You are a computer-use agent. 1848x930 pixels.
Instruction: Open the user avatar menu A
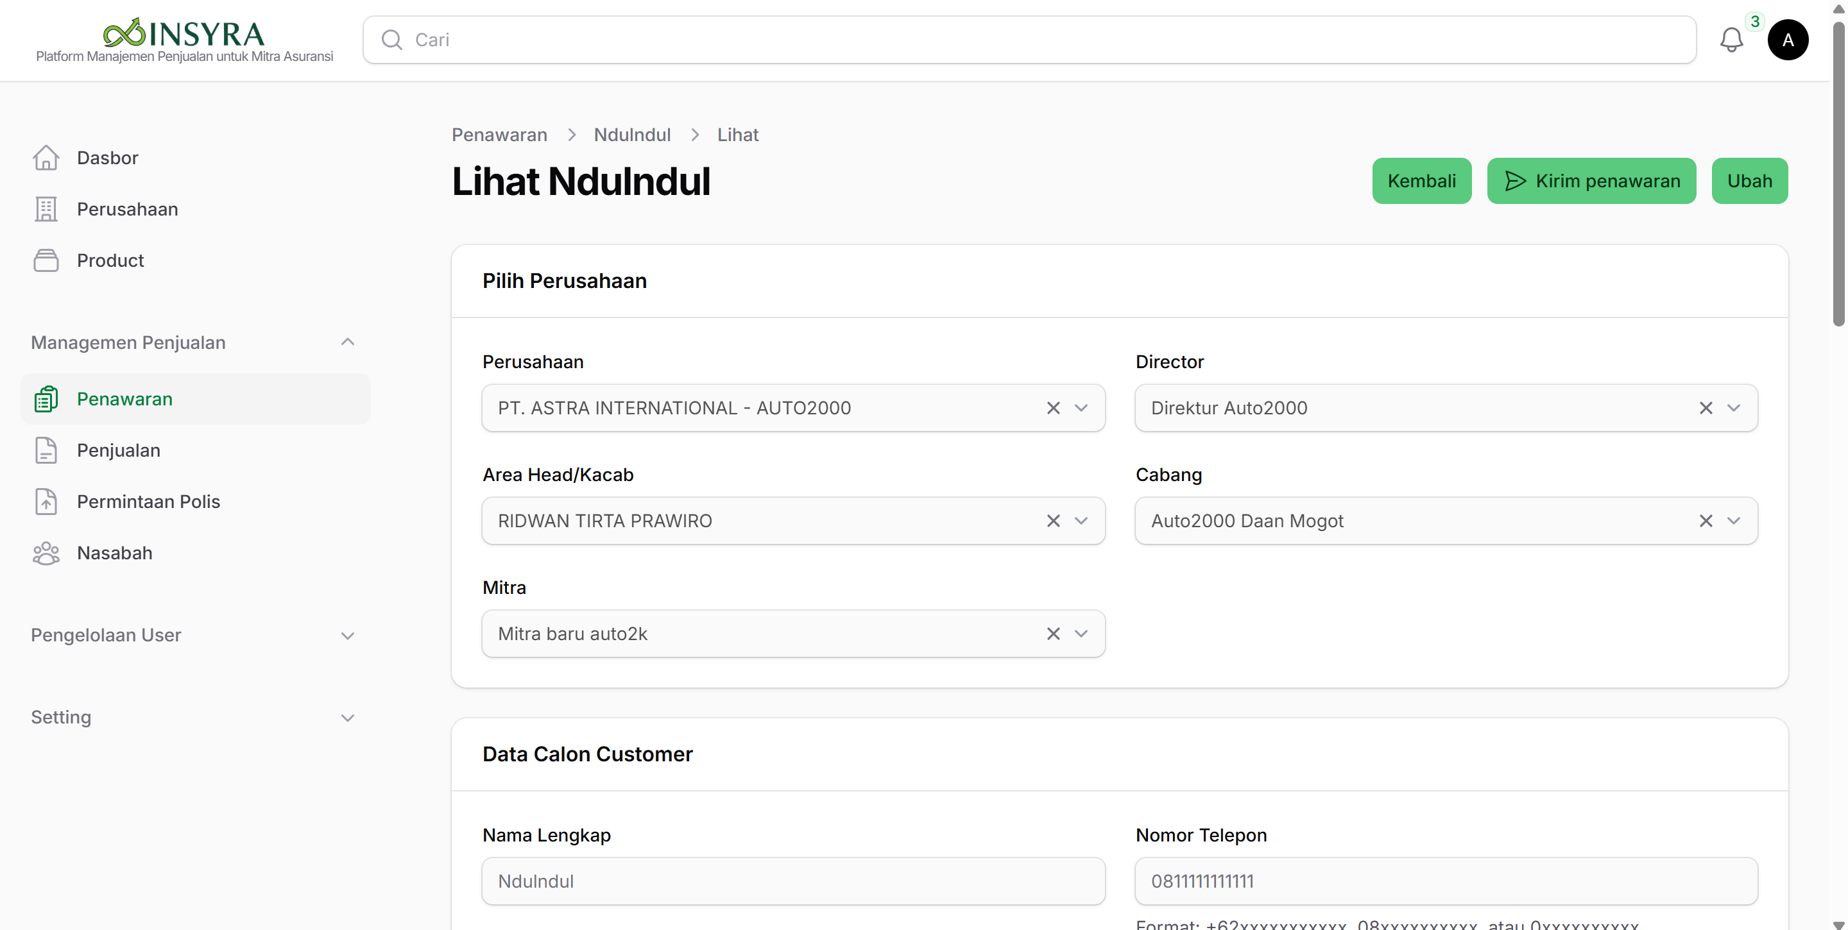point(1788,39)
